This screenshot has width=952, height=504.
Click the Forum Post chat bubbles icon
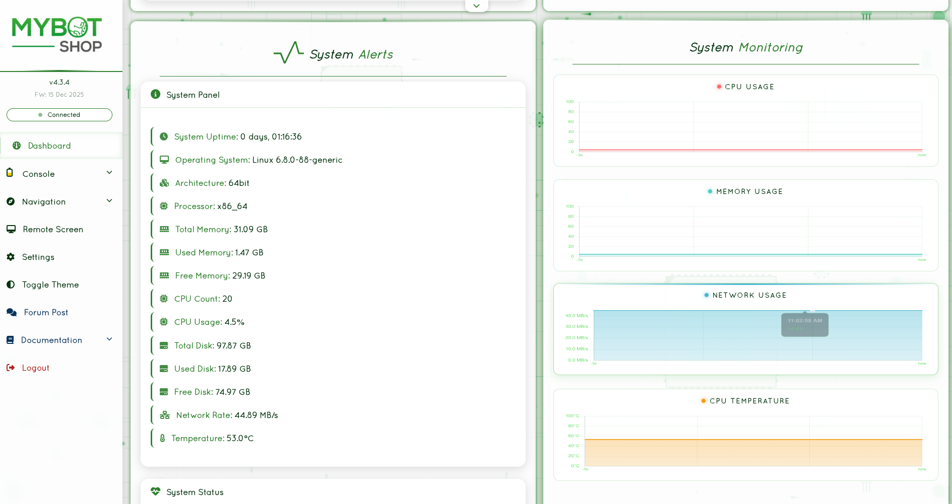pos(12,312)
